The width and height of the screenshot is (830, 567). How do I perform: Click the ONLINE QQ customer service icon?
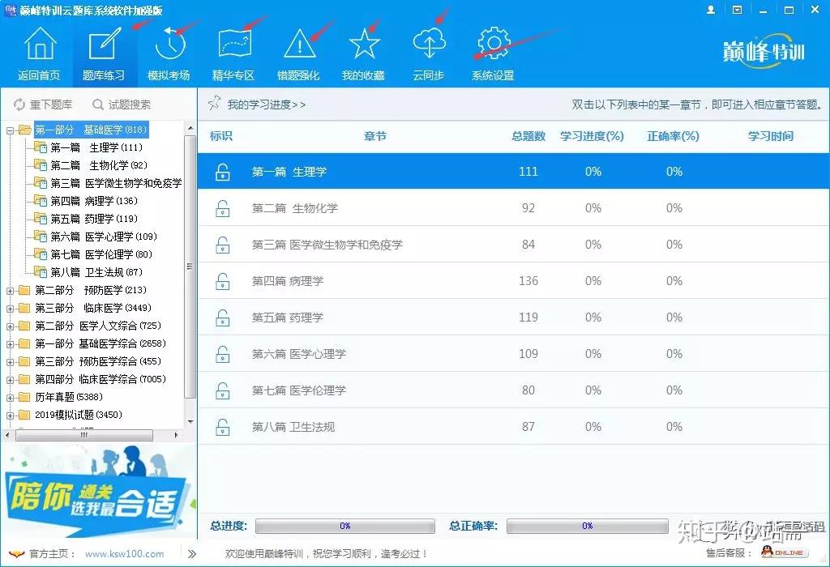(x=785, y=552)
